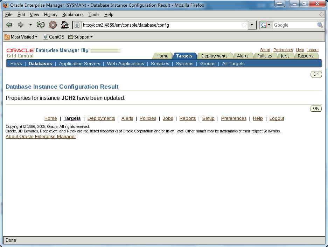Open About Oracle Enterprise Manager link
This screenshot has height=247, width=328.
tap(41, 137)
